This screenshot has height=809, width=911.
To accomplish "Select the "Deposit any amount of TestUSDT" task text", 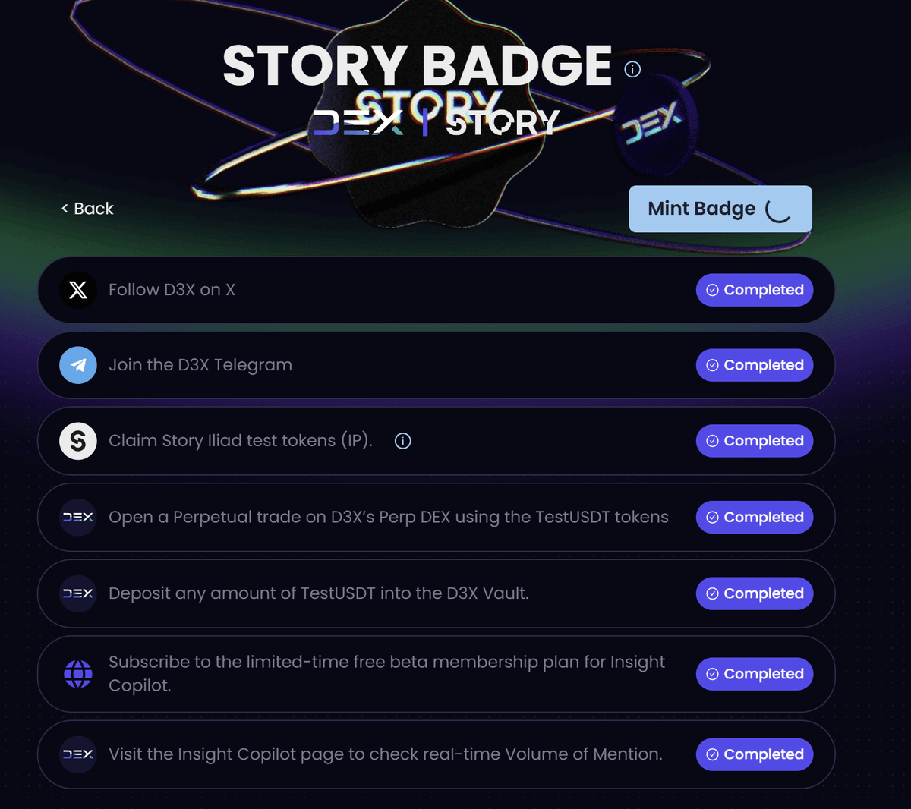I will 318,593.
